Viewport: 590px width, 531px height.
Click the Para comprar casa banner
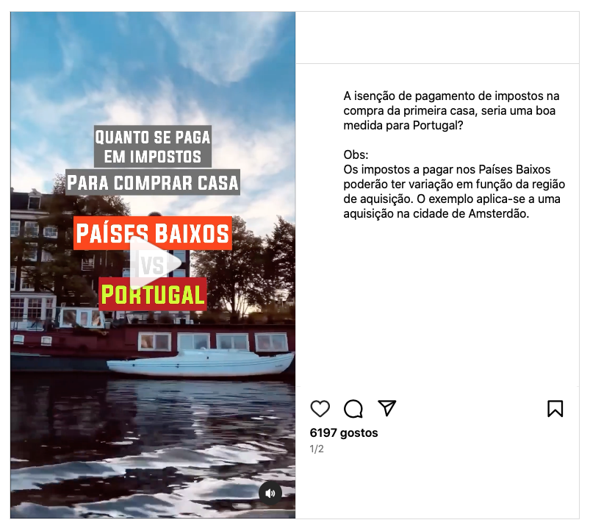tap(153, 182)
